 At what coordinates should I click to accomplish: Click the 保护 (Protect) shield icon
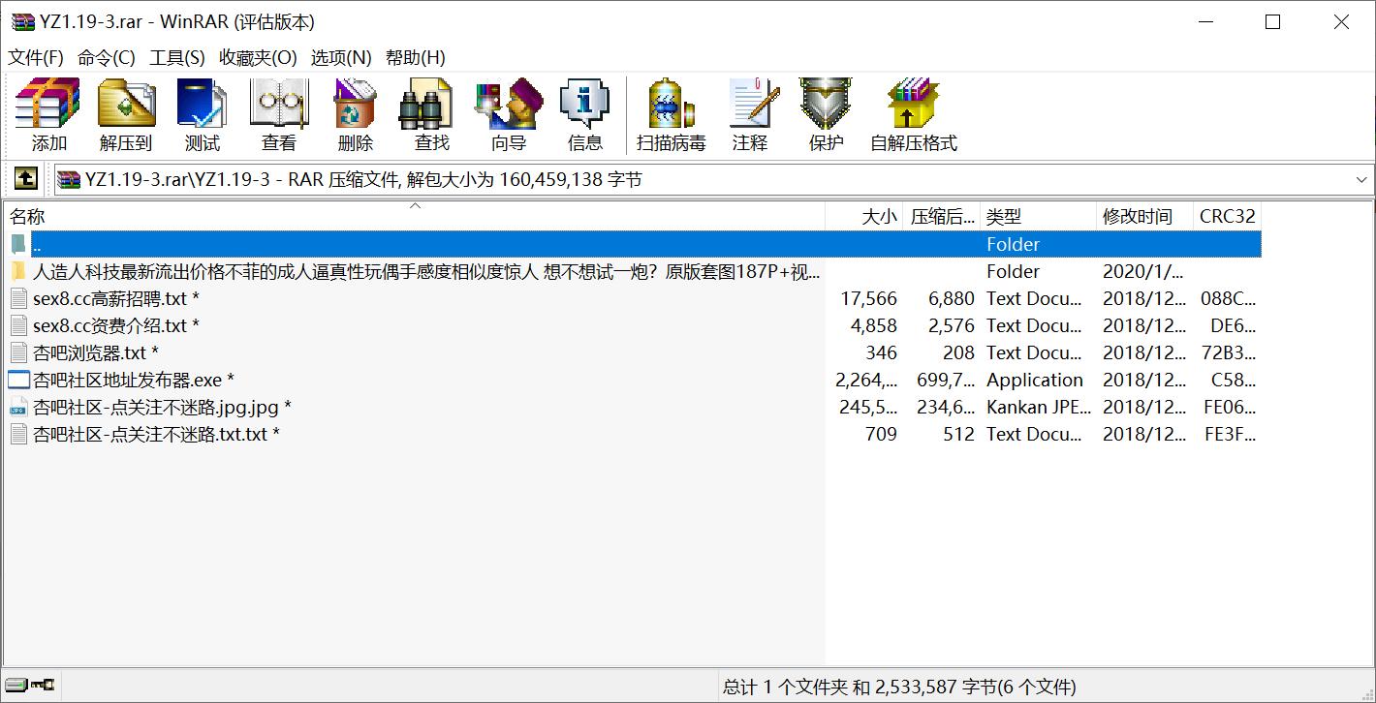pyautogui.click(x=826, y=105)
